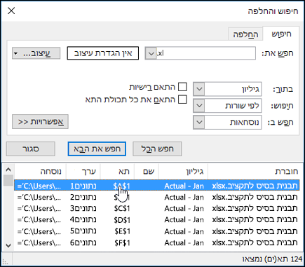Collapse options with אפשרויות >> button
Screen dimensions: 305x267
[x=40, y=122]
